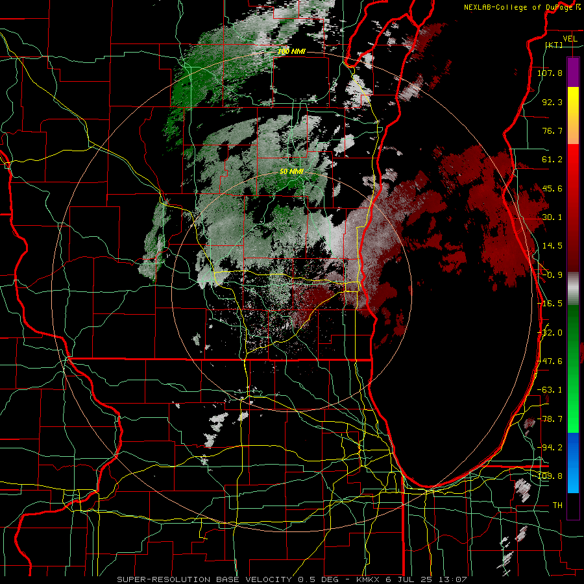This screenshot has width=584, height=584.
Task: Click the 100 NMI range ring label
Action: pyautogui.click(x=291, y=51)
